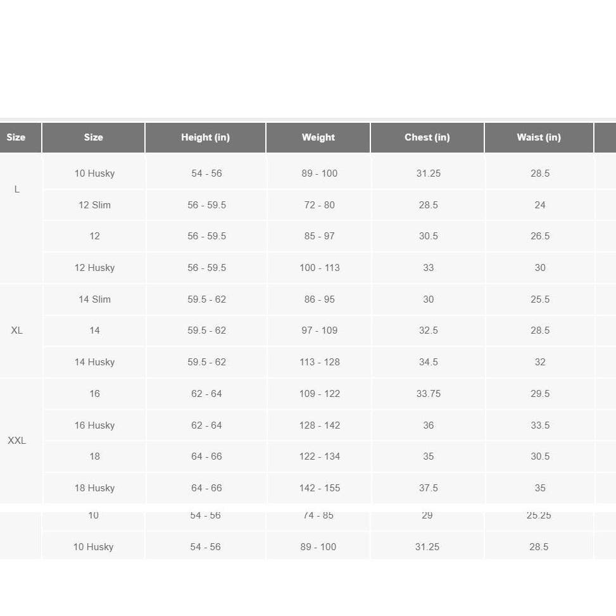The height and width of the screenshot is (616, 616).
Task: Click the 72 - 80 weight cell
Action: pyautogui.click(x=320, y=205)
